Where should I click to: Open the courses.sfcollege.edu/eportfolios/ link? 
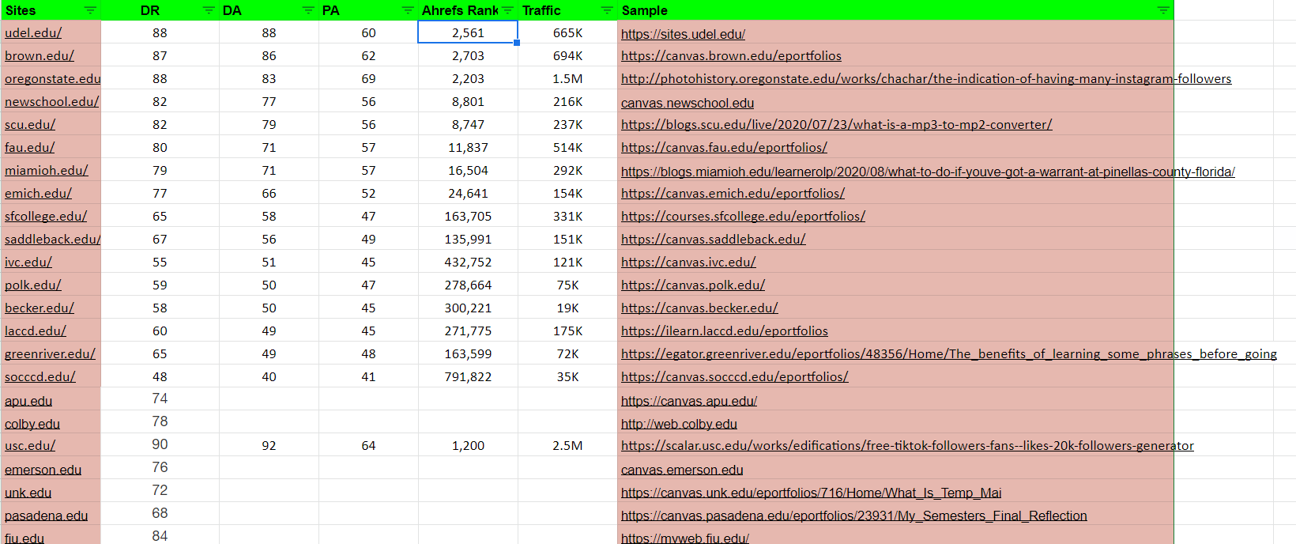click(x=744, y=217)
